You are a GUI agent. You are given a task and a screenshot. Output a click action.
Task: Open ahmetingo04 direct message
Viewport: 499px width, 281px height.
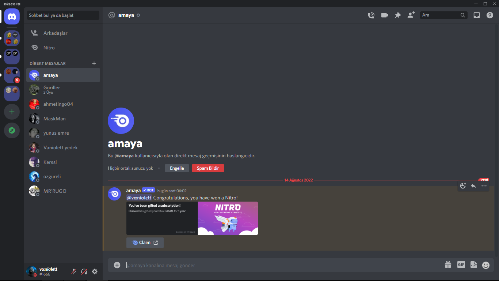(63, 104)
